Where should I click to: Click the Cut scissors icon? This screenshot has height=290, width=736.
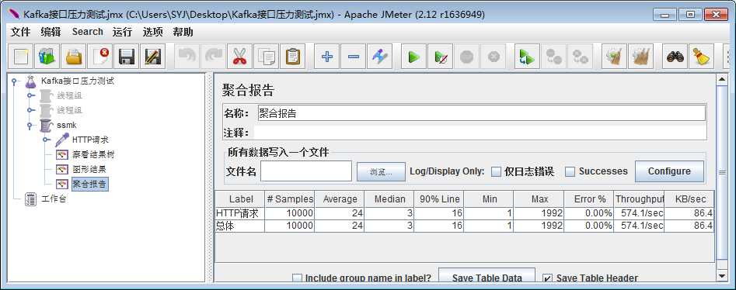239,57
